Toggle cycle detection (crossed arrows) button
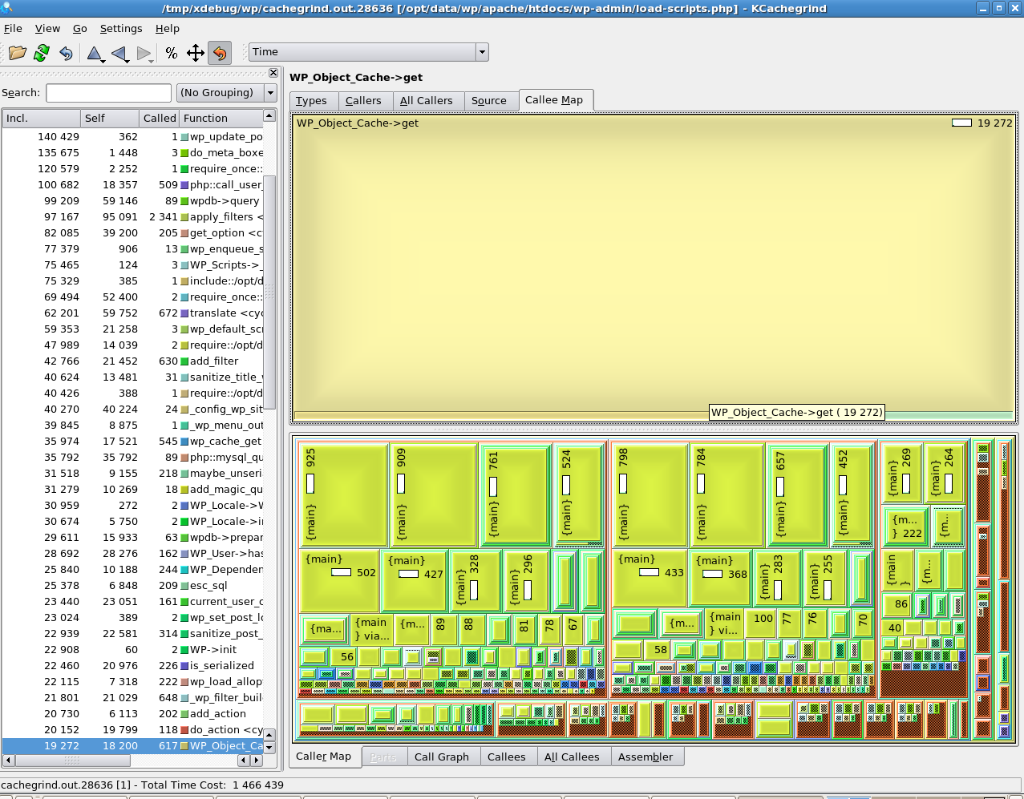This screenshot has height=799, width=1024. pyautogui.click(x=196, y=53)
